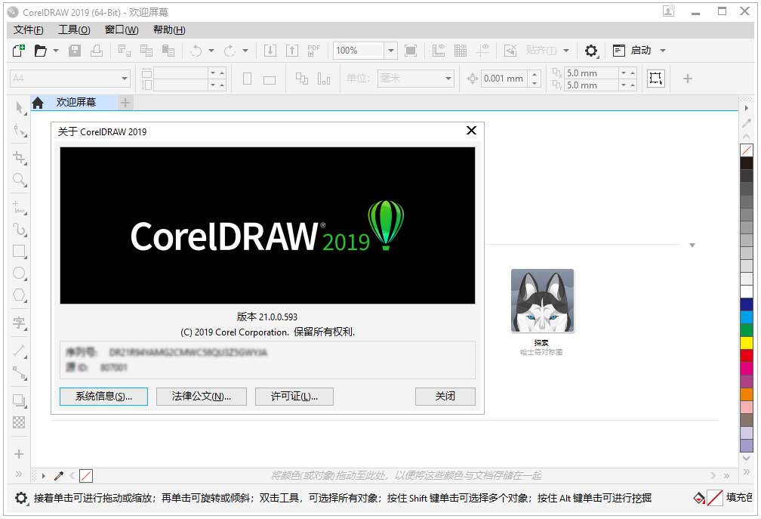Pick the red swatch in color palette
Screen dimensions: 761x519
(746, 355)
